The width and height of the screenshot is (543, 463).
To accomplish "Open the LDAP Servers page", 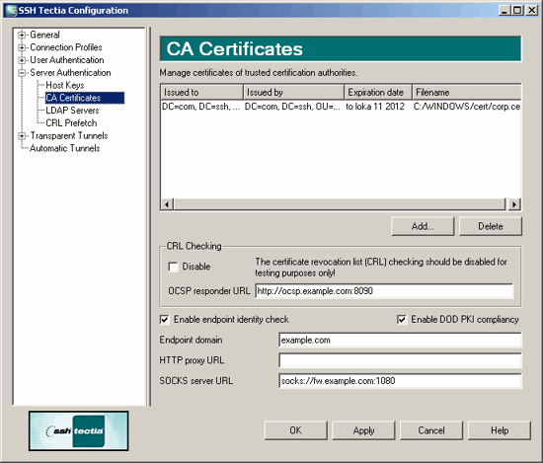I will (72, 111).
